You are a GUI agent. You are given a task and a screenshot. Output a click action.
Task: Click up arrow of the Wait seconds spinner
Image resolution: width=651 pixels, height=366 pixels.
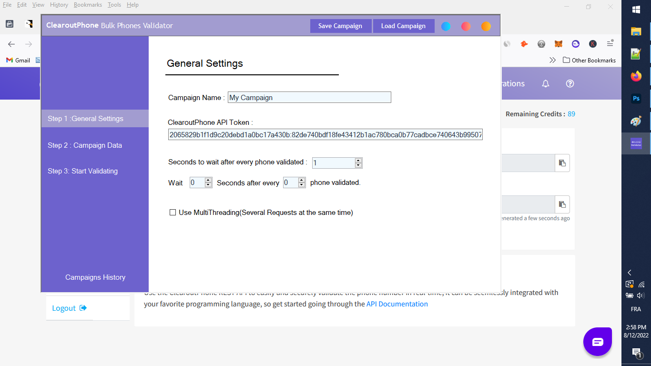pos(208,180)
